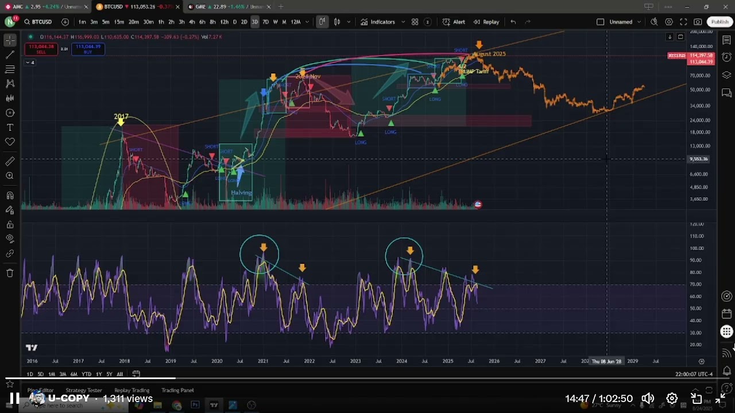Open the Replay Trading tab
This screenshot has width=735, height=413.
132,390
